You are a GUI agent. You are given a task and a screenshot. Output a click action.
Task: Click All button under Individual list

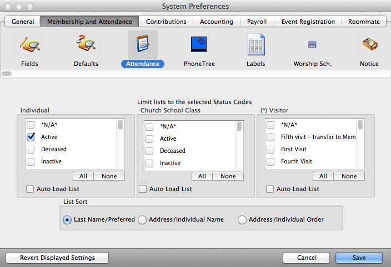click(x=83, y=176)
